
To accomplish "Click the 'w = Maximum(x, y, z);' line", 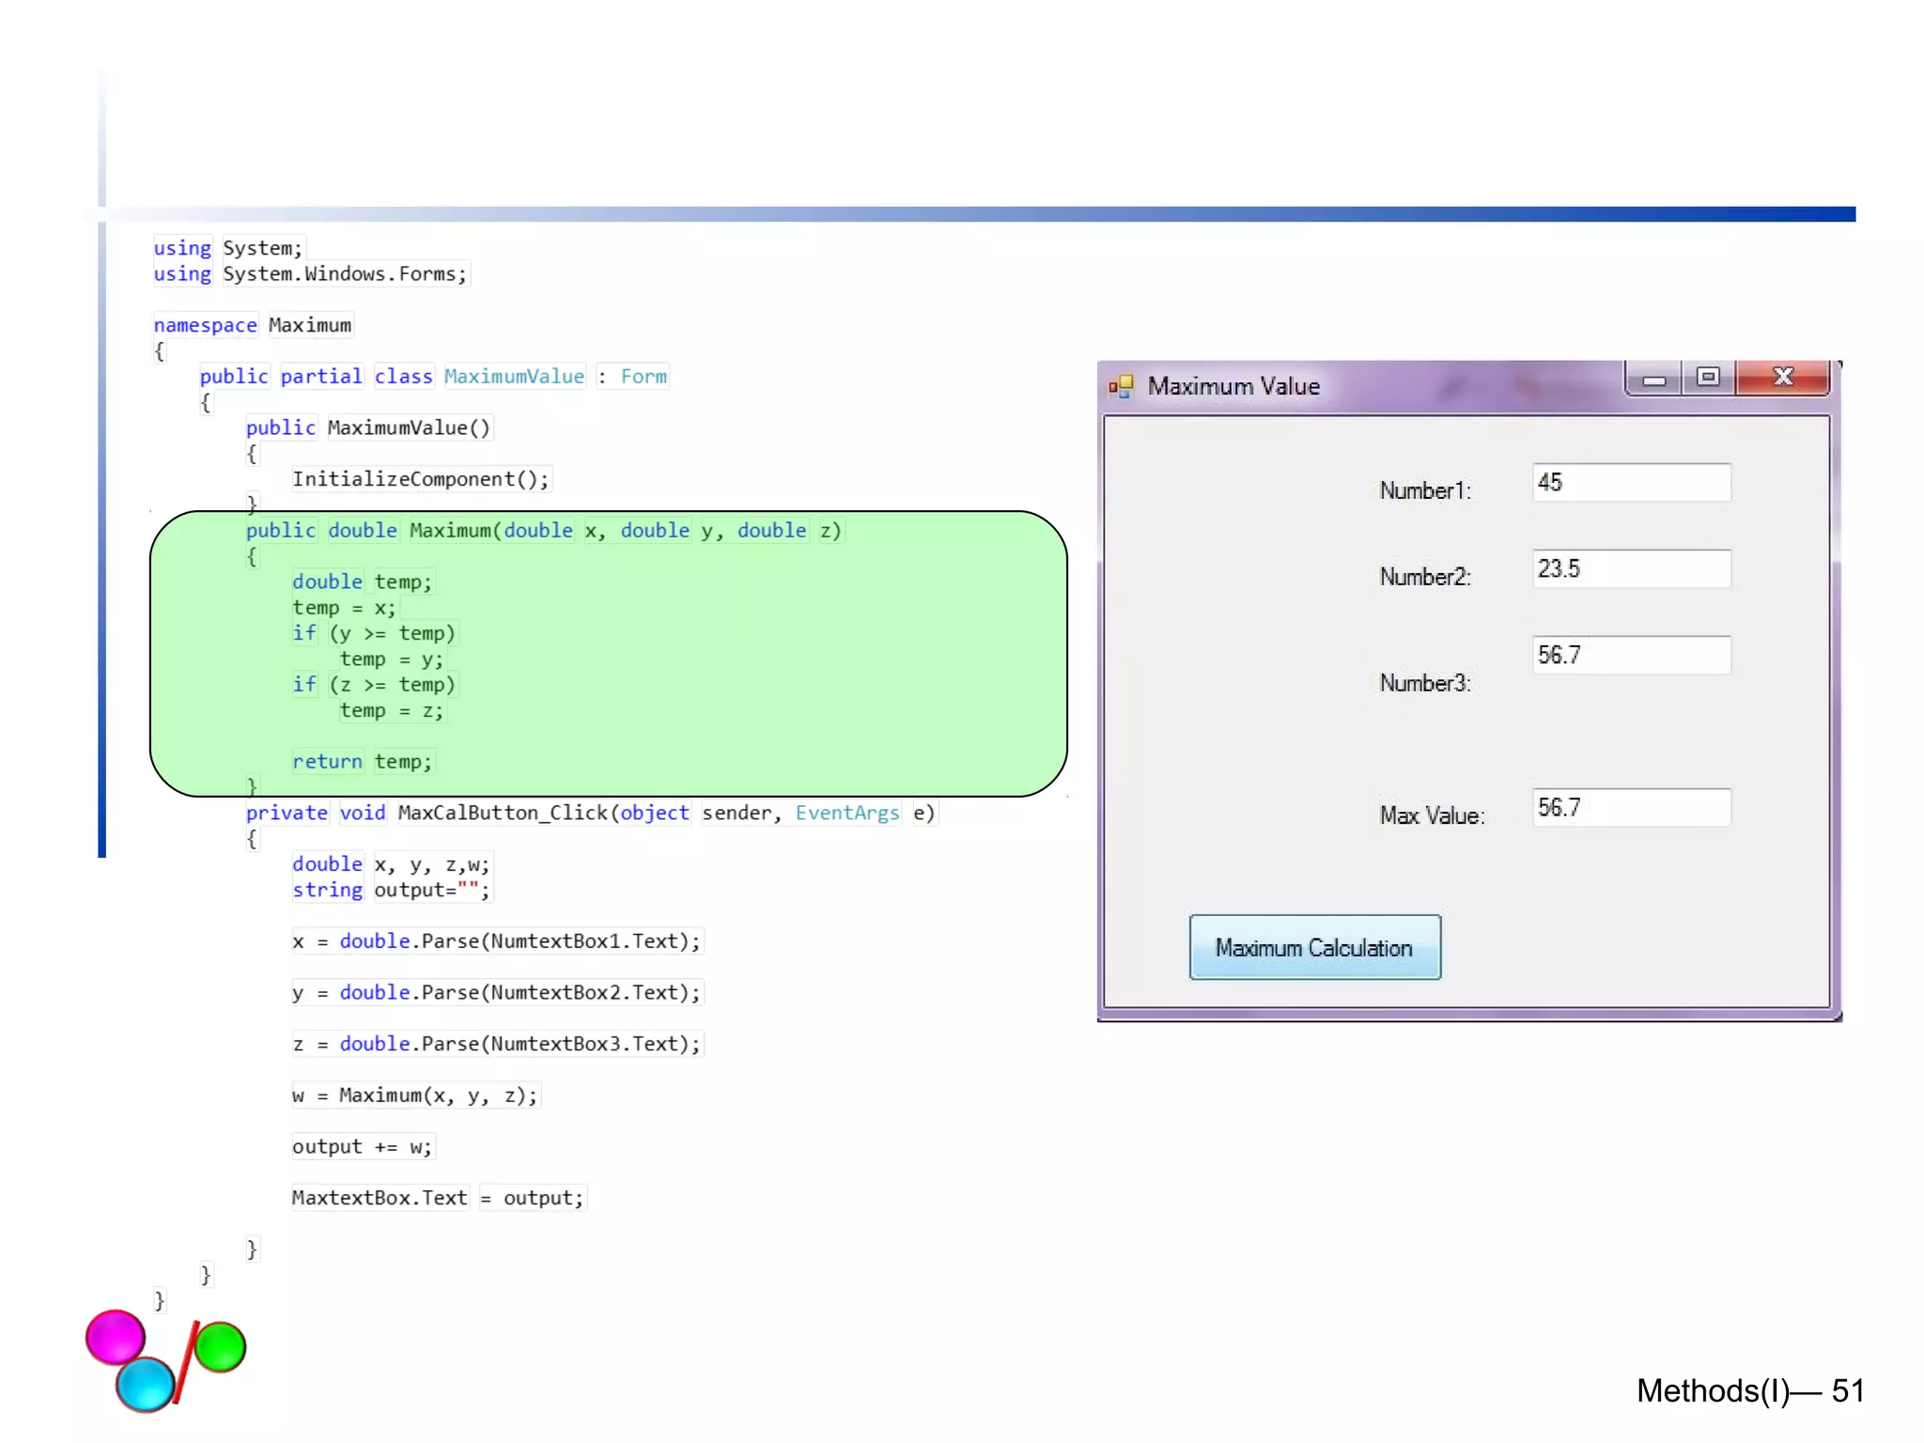I will (414, 1095).
